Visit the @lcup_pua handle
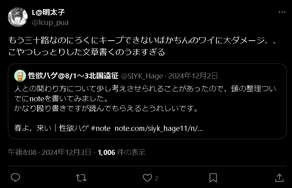This screenshot has height=188, width=292. coord(50,22)
